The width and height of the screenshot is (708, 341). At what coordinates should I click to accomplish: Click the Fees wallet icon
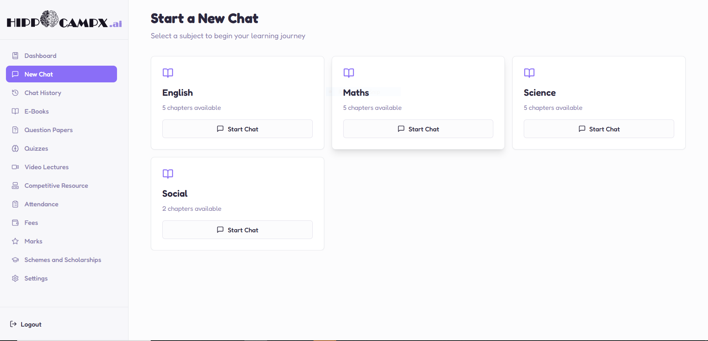(15, 223)
